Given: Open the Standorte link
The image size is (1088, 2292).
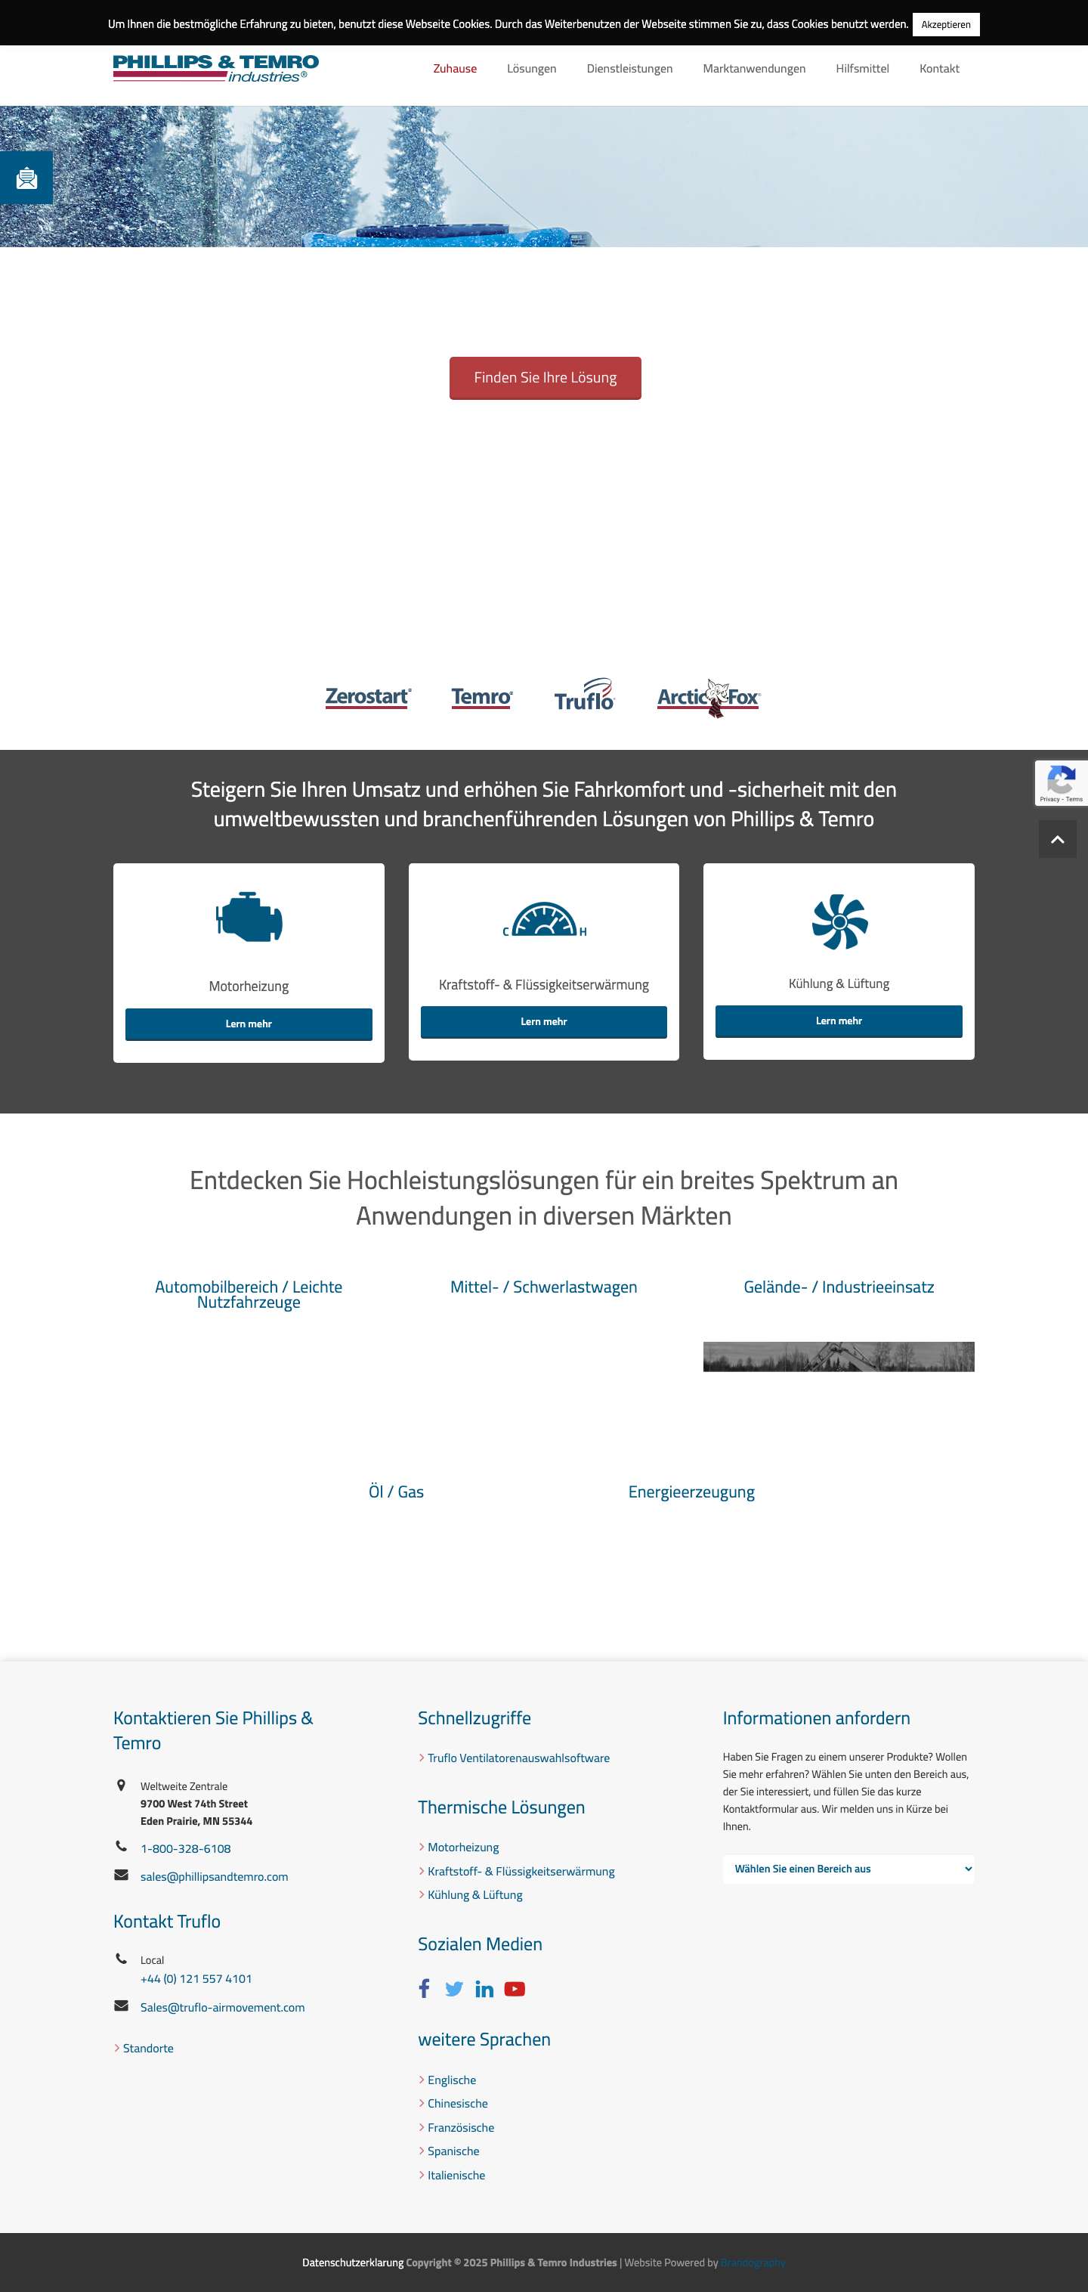Looking at the screenshot, I should tap(147, 2048).
